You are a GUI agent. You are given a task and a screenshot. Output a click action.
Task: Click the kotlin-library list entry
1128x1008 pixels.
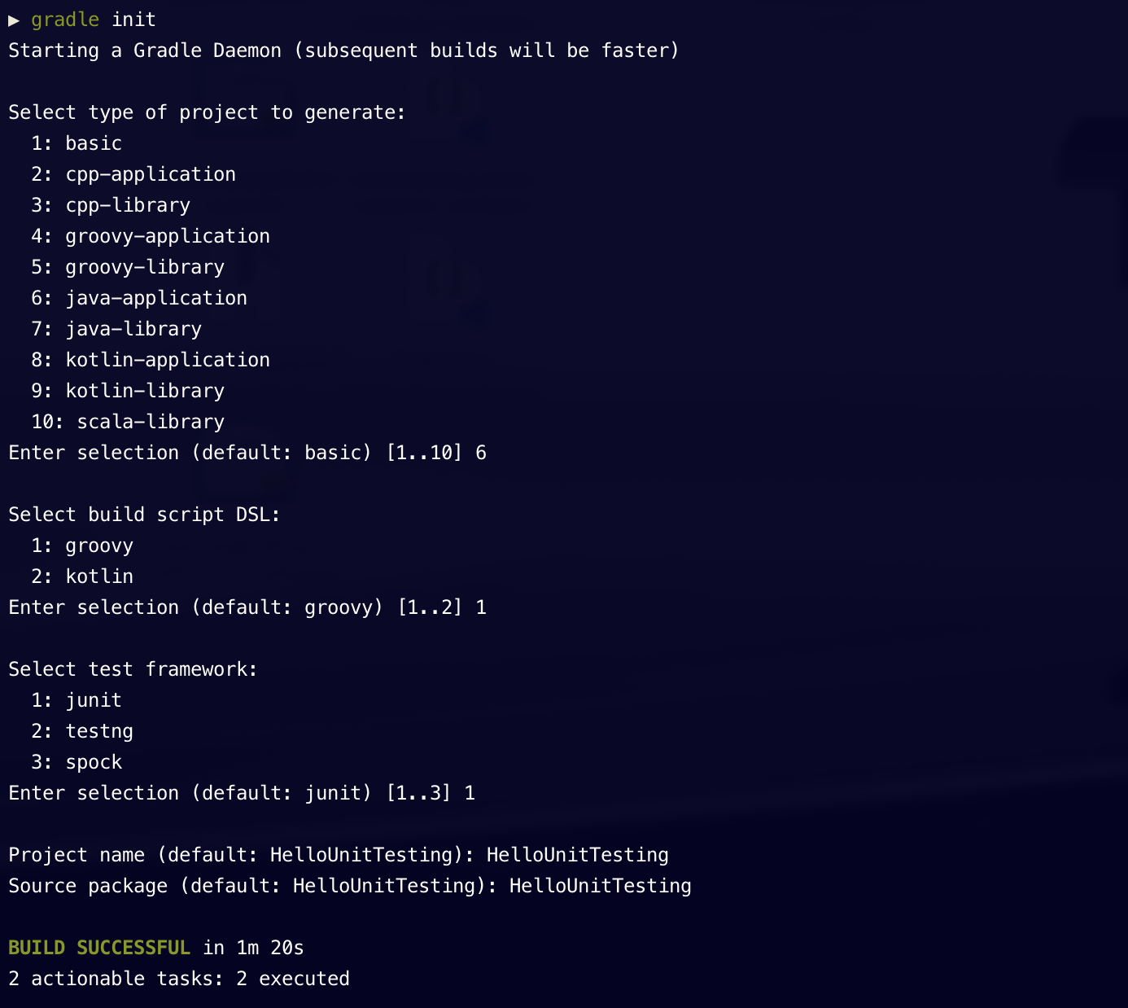[128, 391]
